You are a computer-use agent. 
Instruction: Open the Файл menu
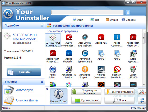tap(78, 20)
